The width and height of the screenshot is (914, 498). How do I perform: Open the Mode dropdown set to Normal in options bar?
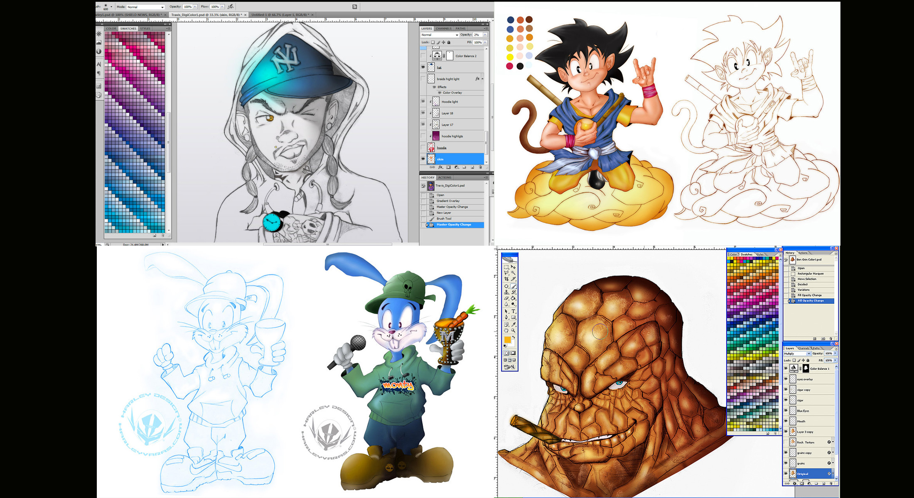(146, 7)
